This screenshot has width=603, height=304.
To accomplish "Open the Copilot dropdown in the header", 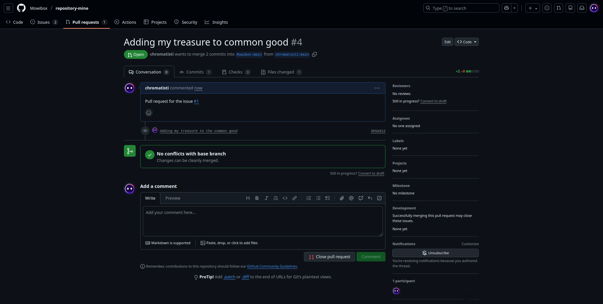I will pyautogui.click(x=514, y=8).
